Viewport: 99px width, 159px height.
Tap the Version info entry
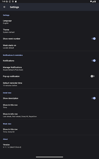[49, 146]
